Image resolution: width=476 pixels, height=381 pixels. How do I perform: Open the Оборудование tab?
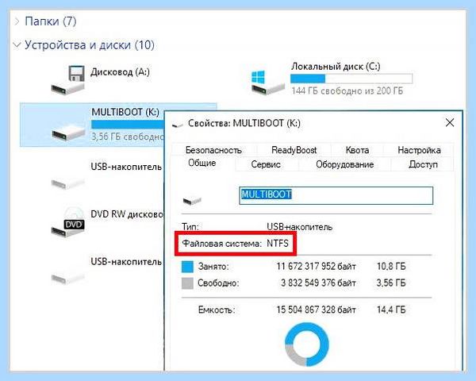pos(344,164)
